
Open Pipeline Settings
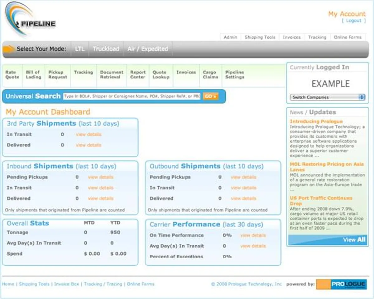(235, 75)
